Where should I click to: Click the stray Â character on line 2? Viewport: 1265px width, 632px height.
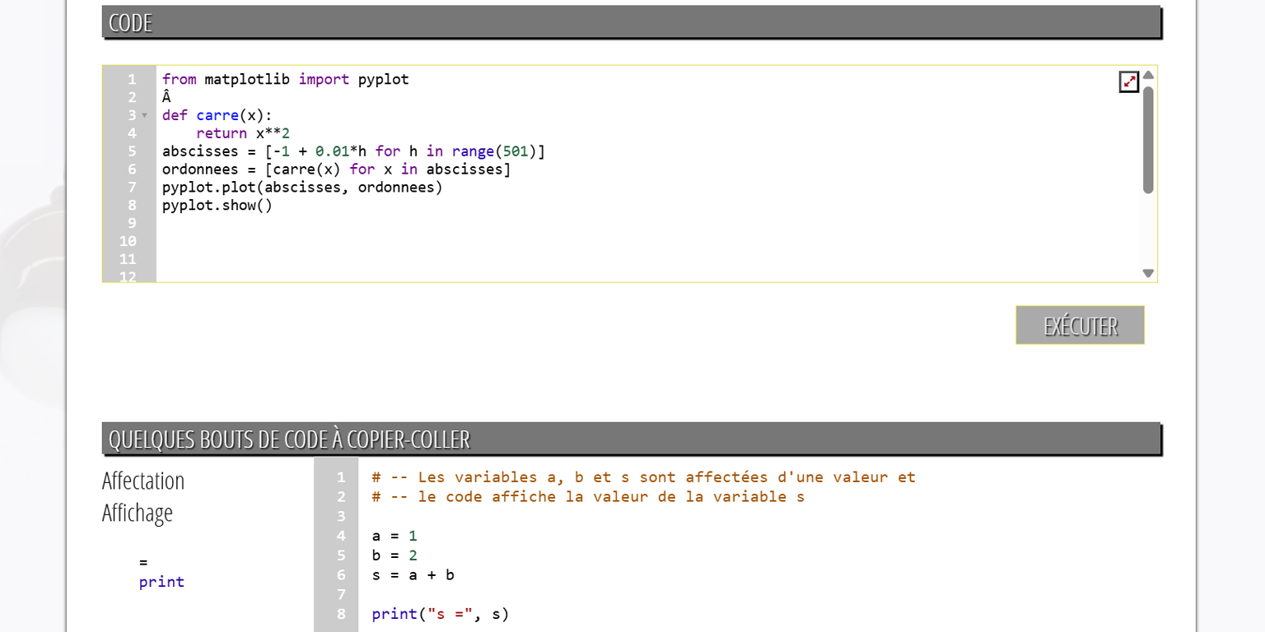(x=166, y=97)
